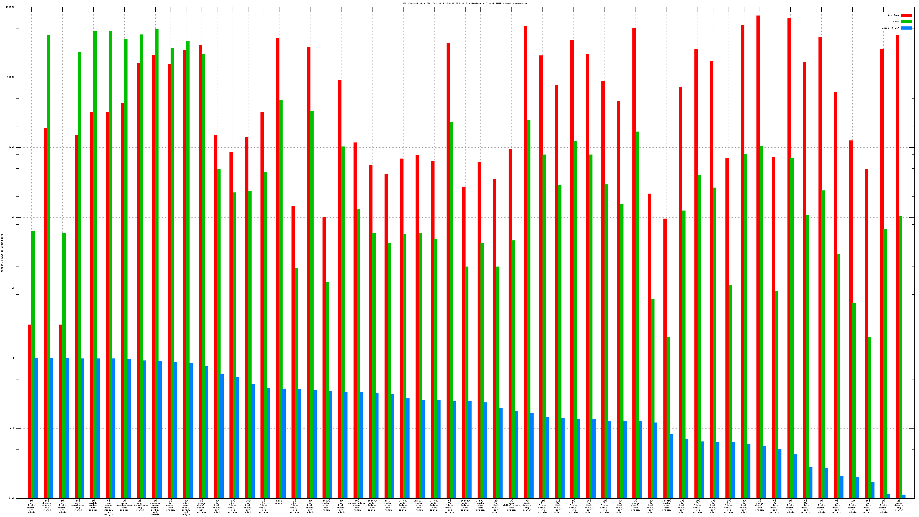Viewport: 919px width, 517px height.
Task: Click the Message Count or Spam Score axis label
Action: click(x=2, y=253)
